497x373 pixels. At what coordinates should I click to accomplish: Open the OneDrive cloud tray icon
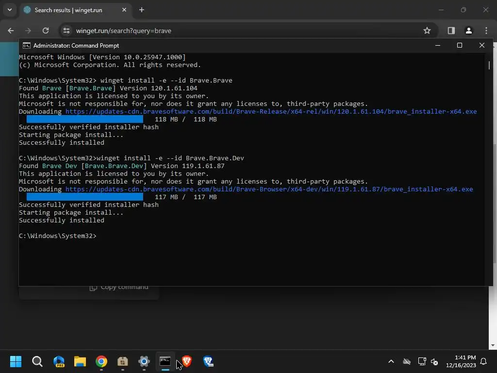(x=407, y=361)
